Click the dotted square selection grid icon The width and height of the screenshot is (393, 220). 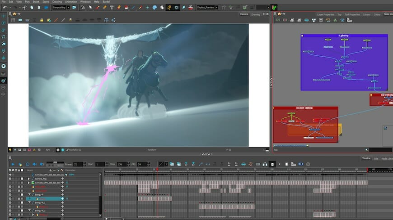[x=177, y=8]
